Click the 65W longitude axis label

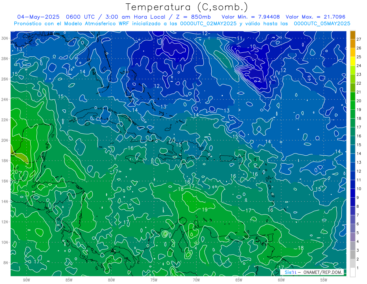point(239,280)
